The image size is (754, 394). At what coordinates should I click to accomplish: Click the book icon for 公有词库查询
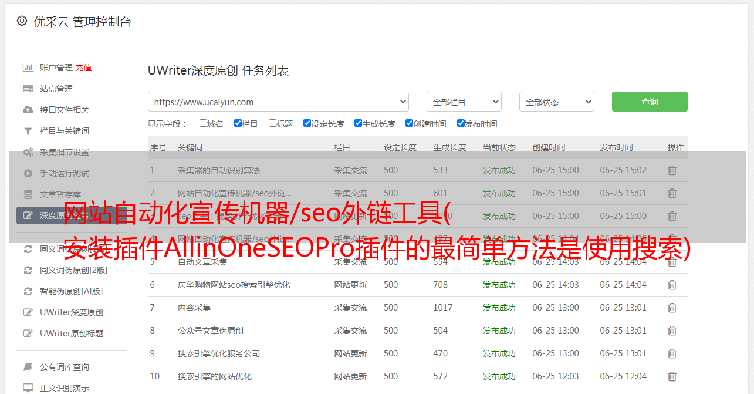click(x=28, y=367)
